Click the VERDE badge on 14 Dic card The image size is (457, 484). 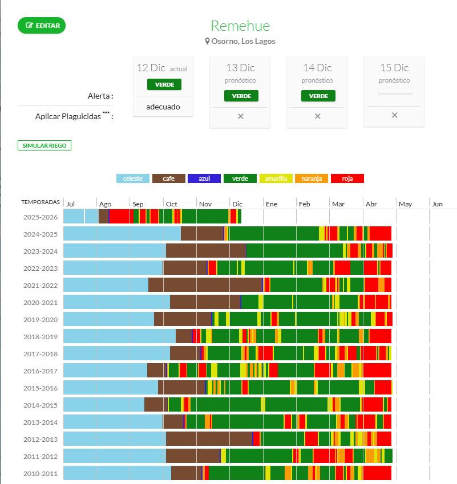[x=318, y=96]
